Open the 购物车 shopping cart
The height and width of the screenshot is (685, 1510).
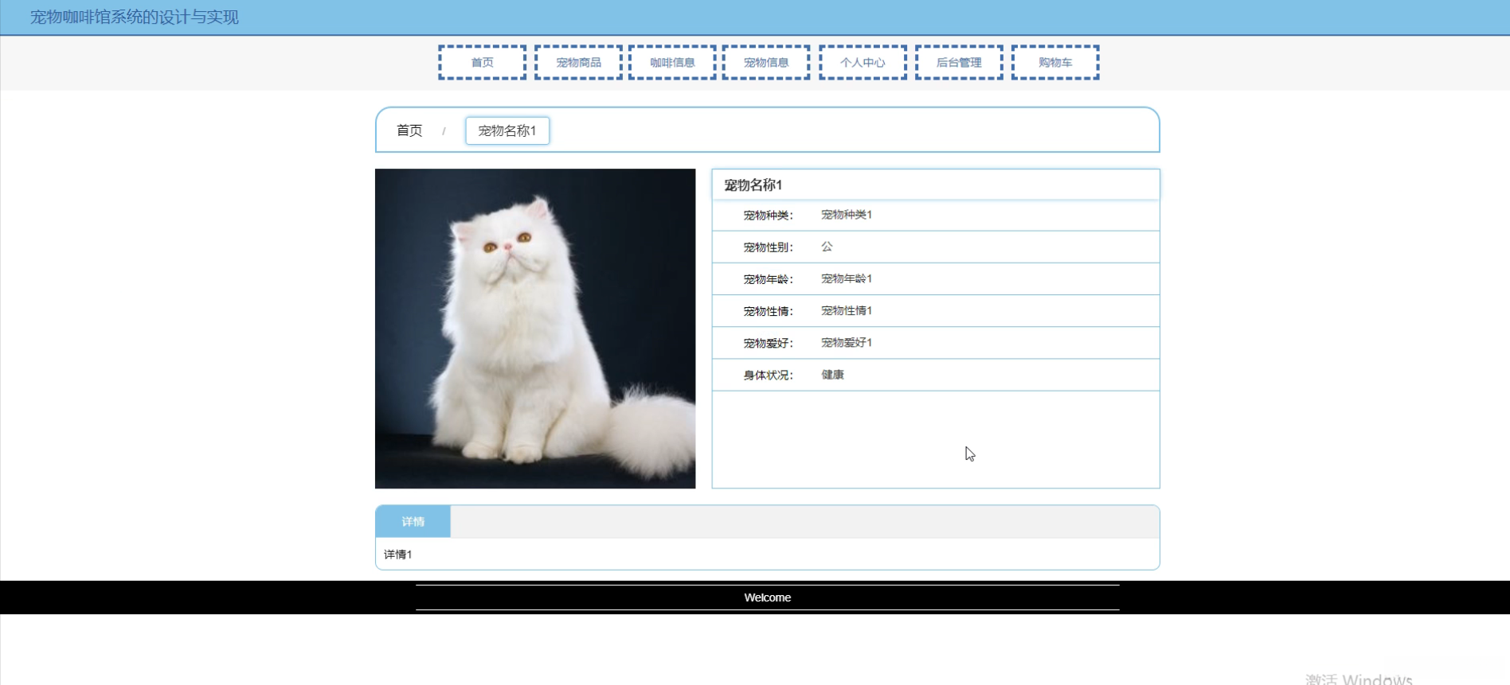(1055, 62)
